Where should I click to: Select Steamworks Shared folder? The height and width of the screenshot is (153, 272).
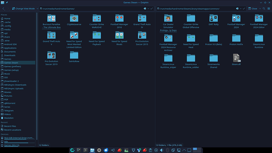pos(214,61)
